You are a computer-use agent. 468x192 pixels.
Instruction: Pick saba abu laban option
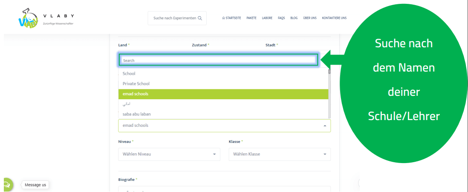136,114
